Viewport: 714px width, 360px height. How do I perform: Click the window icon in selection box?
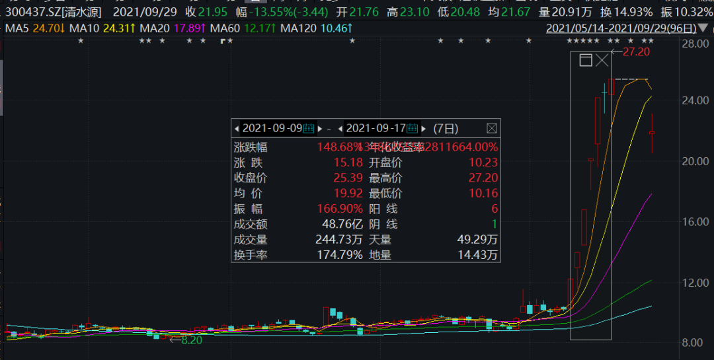click(x=585, y=61)
